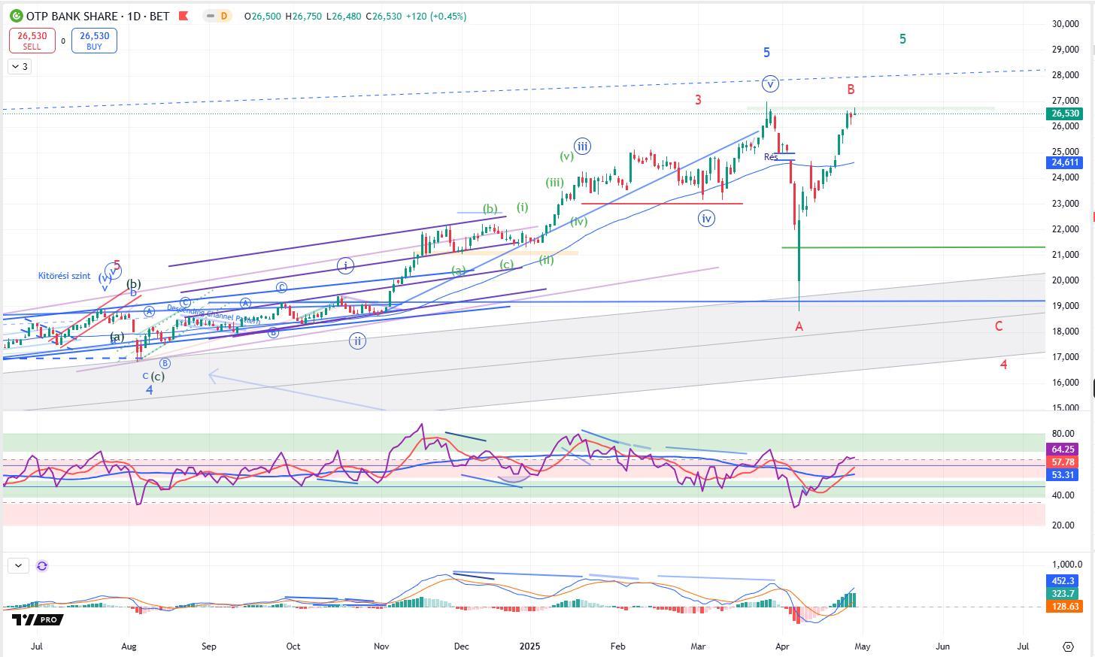Select the green wave label 5 at top right
1095x657 pixels.
tap(902, 39)
